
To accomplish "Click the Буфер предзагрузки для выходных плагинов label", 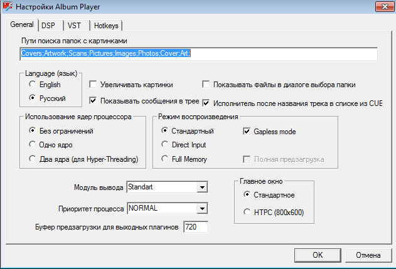I will 107,227.
